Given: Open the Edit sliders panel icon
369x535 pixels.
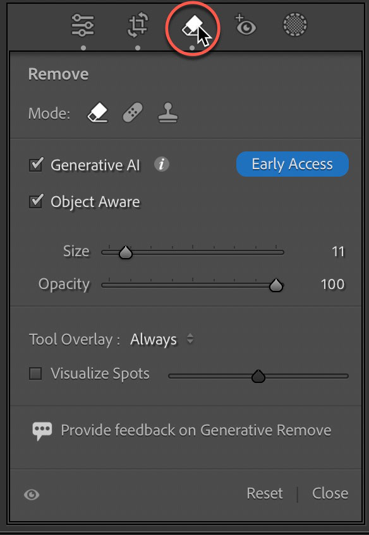Looking at the screenshot, I should [83, 25].
